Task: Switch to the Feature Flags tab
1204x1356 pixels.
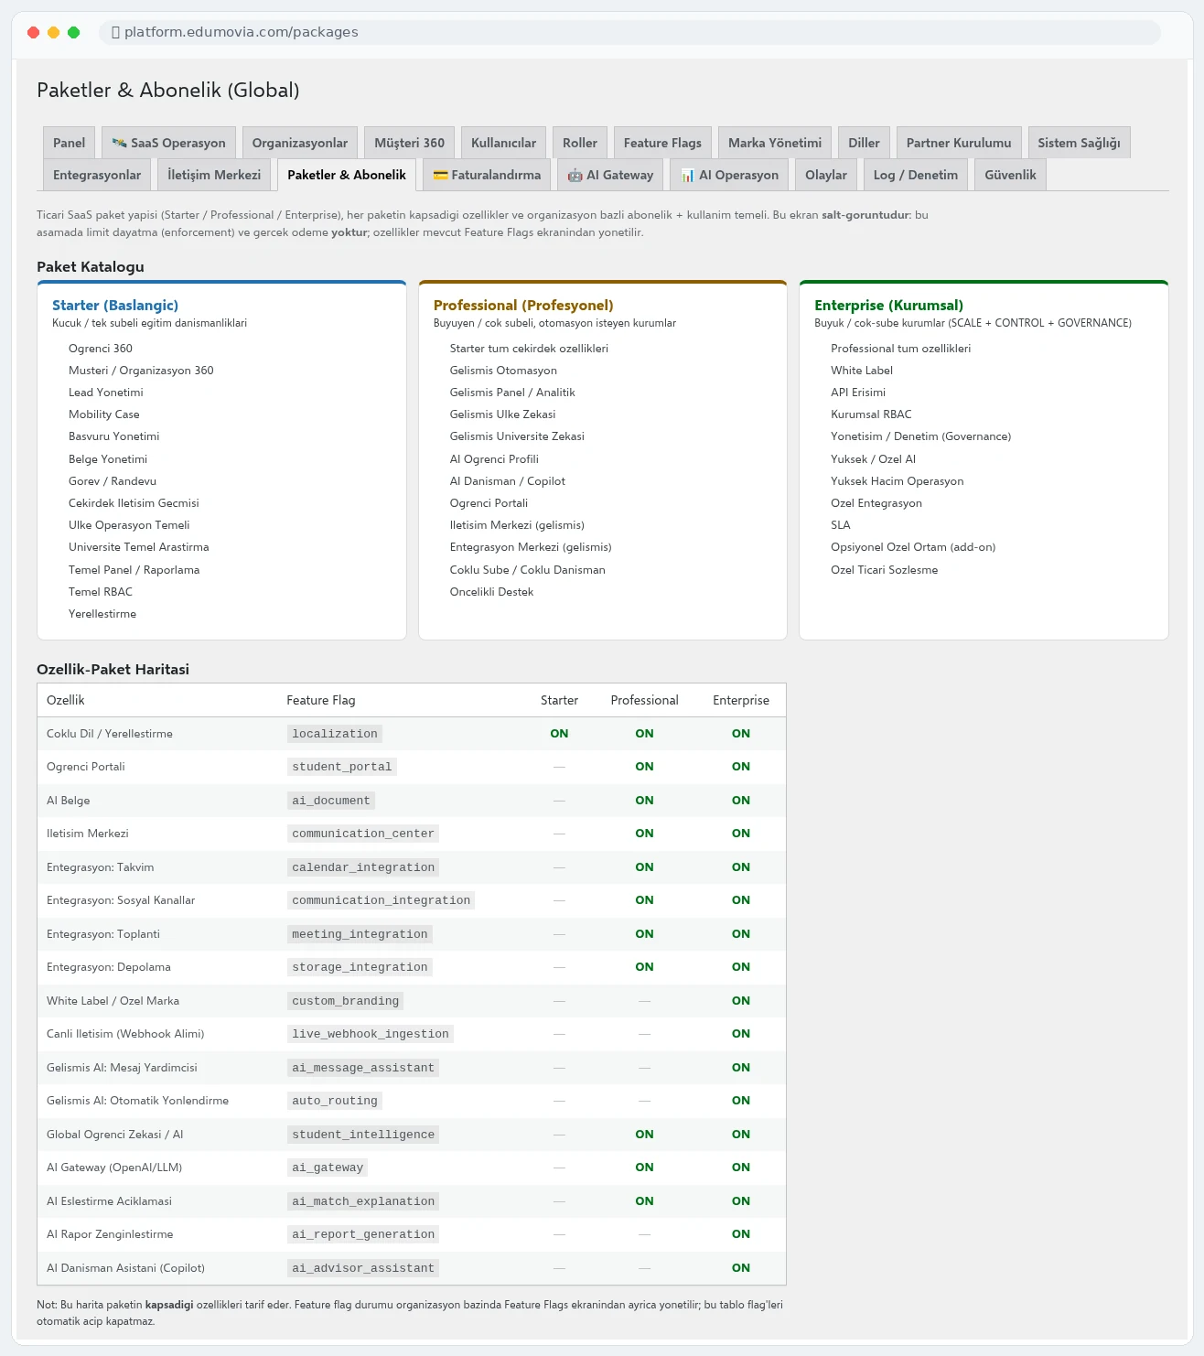Action: [x=662, y=143]
